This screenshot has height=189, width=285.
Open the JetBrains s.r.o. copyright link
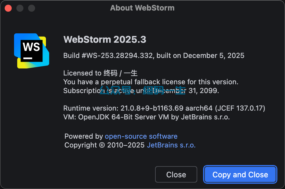point(171,145)
